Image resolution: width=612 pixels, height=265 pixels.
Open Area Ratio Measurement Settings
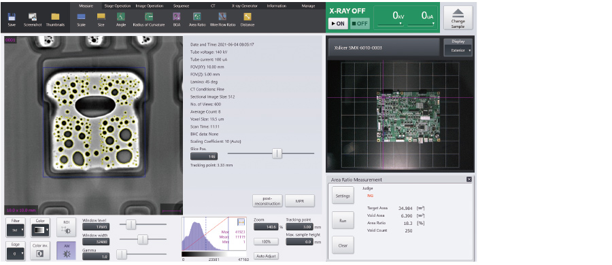343,196
